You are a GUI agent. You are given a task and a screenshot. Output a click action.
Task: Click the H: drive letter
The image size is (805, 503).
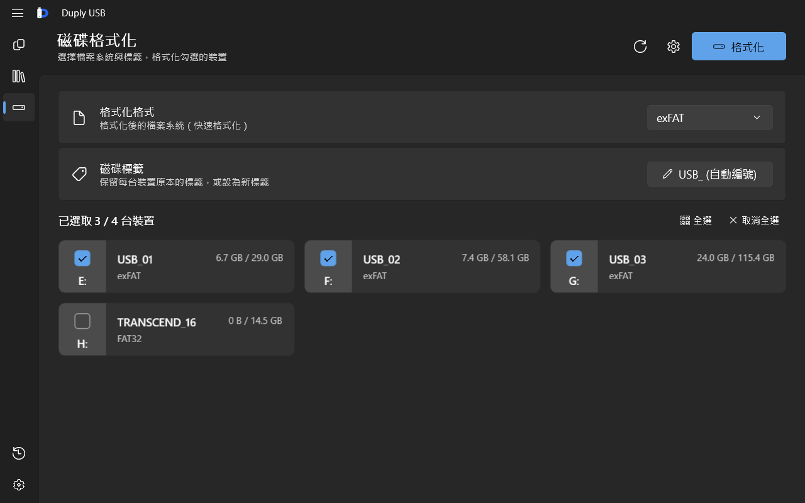82,344
